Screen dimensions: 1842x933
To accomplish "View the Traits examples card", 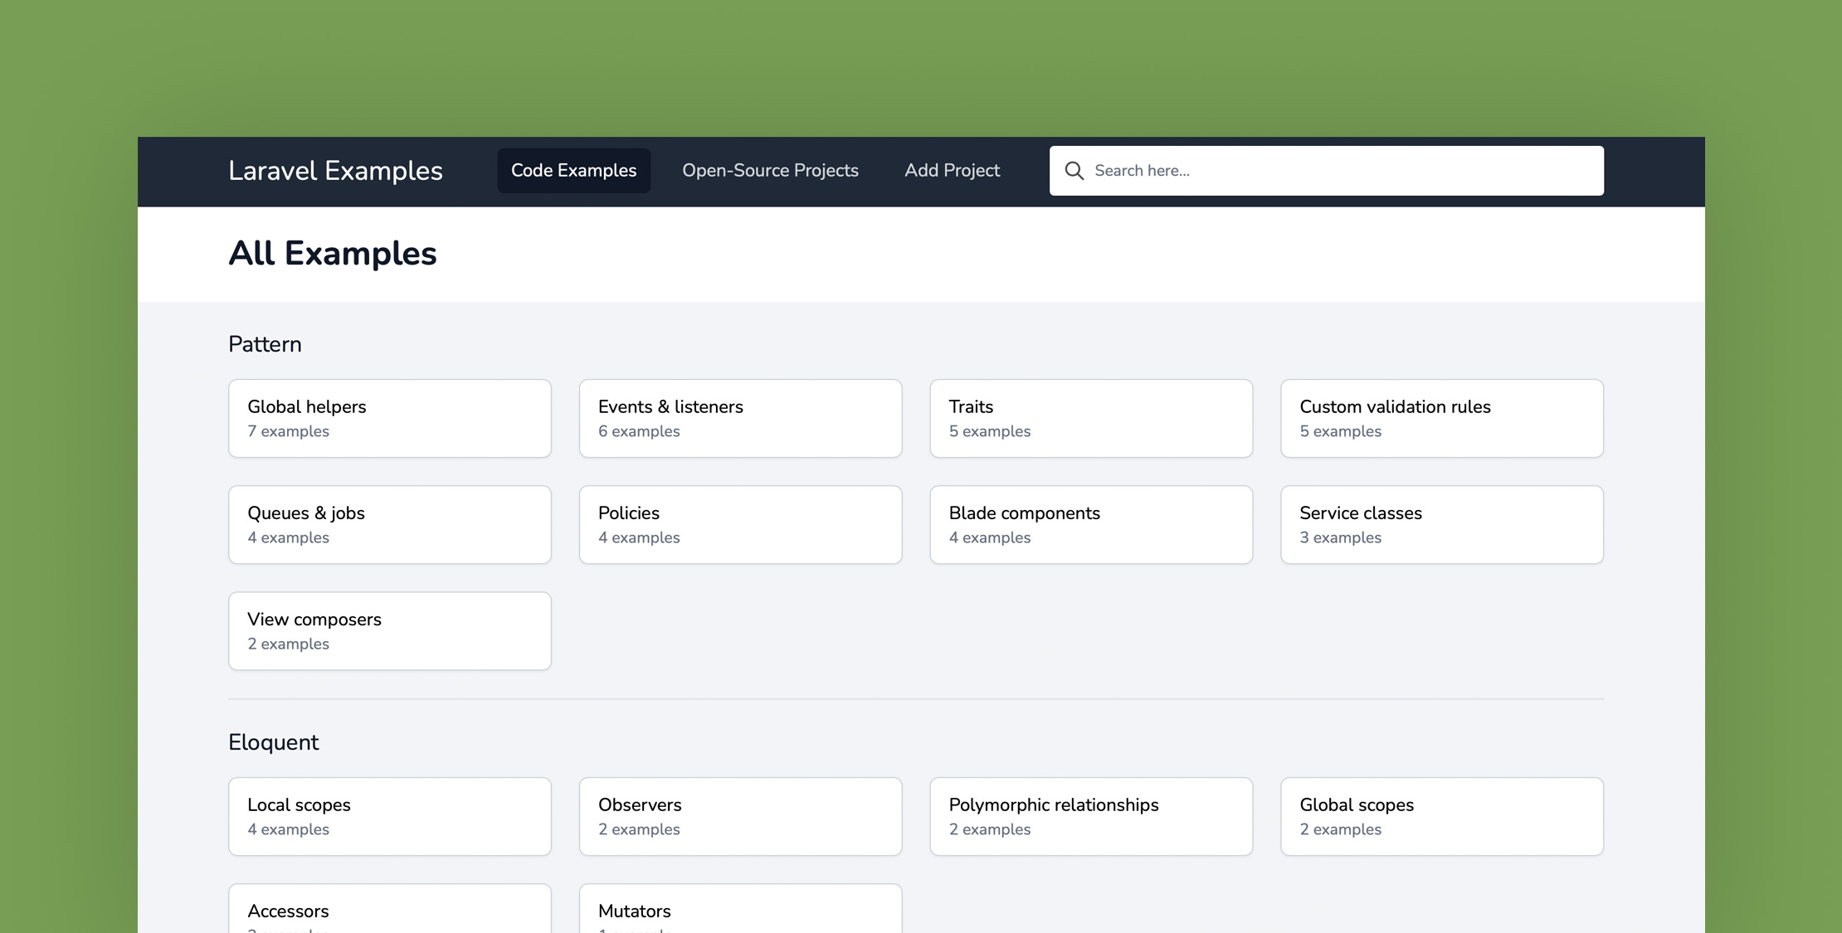I will tap(1091, 418).
